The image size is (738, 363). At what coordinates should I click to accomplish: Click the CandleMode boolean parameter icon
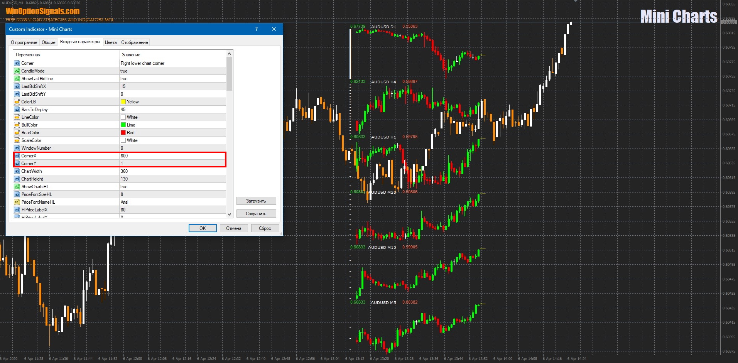click(x=17, y=71)
